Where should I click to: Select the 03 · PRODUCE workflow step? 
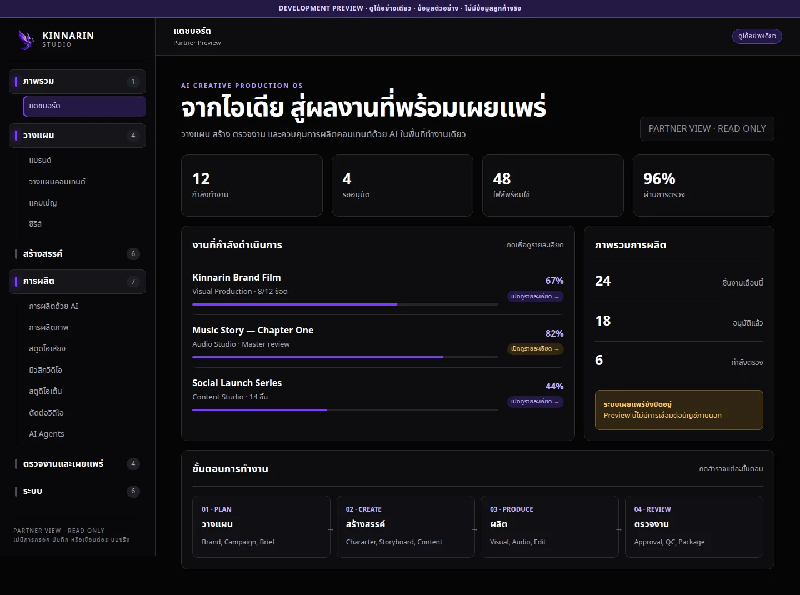pos(549,527)
